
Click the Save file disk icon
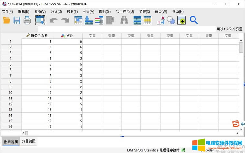tap(17, 20)
